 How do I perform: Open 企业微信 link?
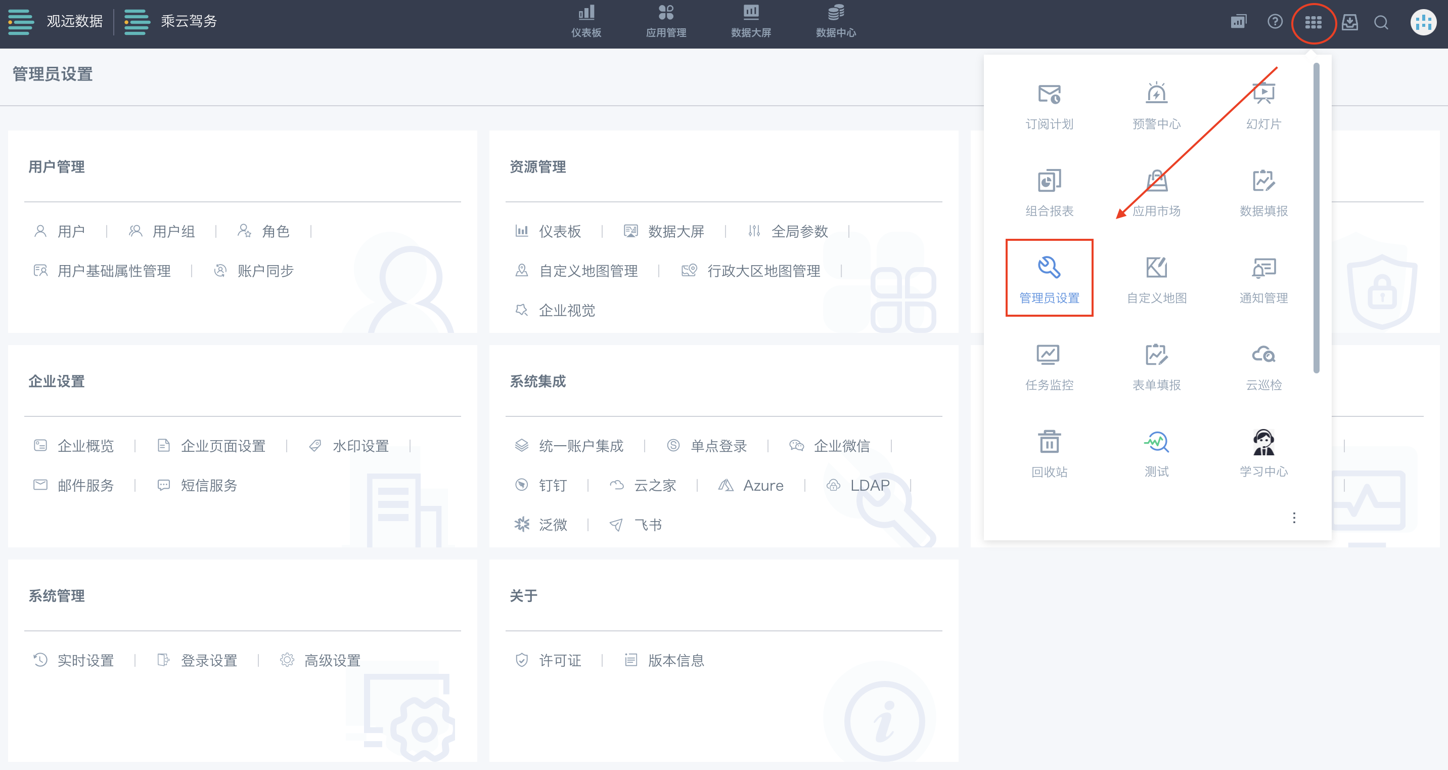pos(830,446)
